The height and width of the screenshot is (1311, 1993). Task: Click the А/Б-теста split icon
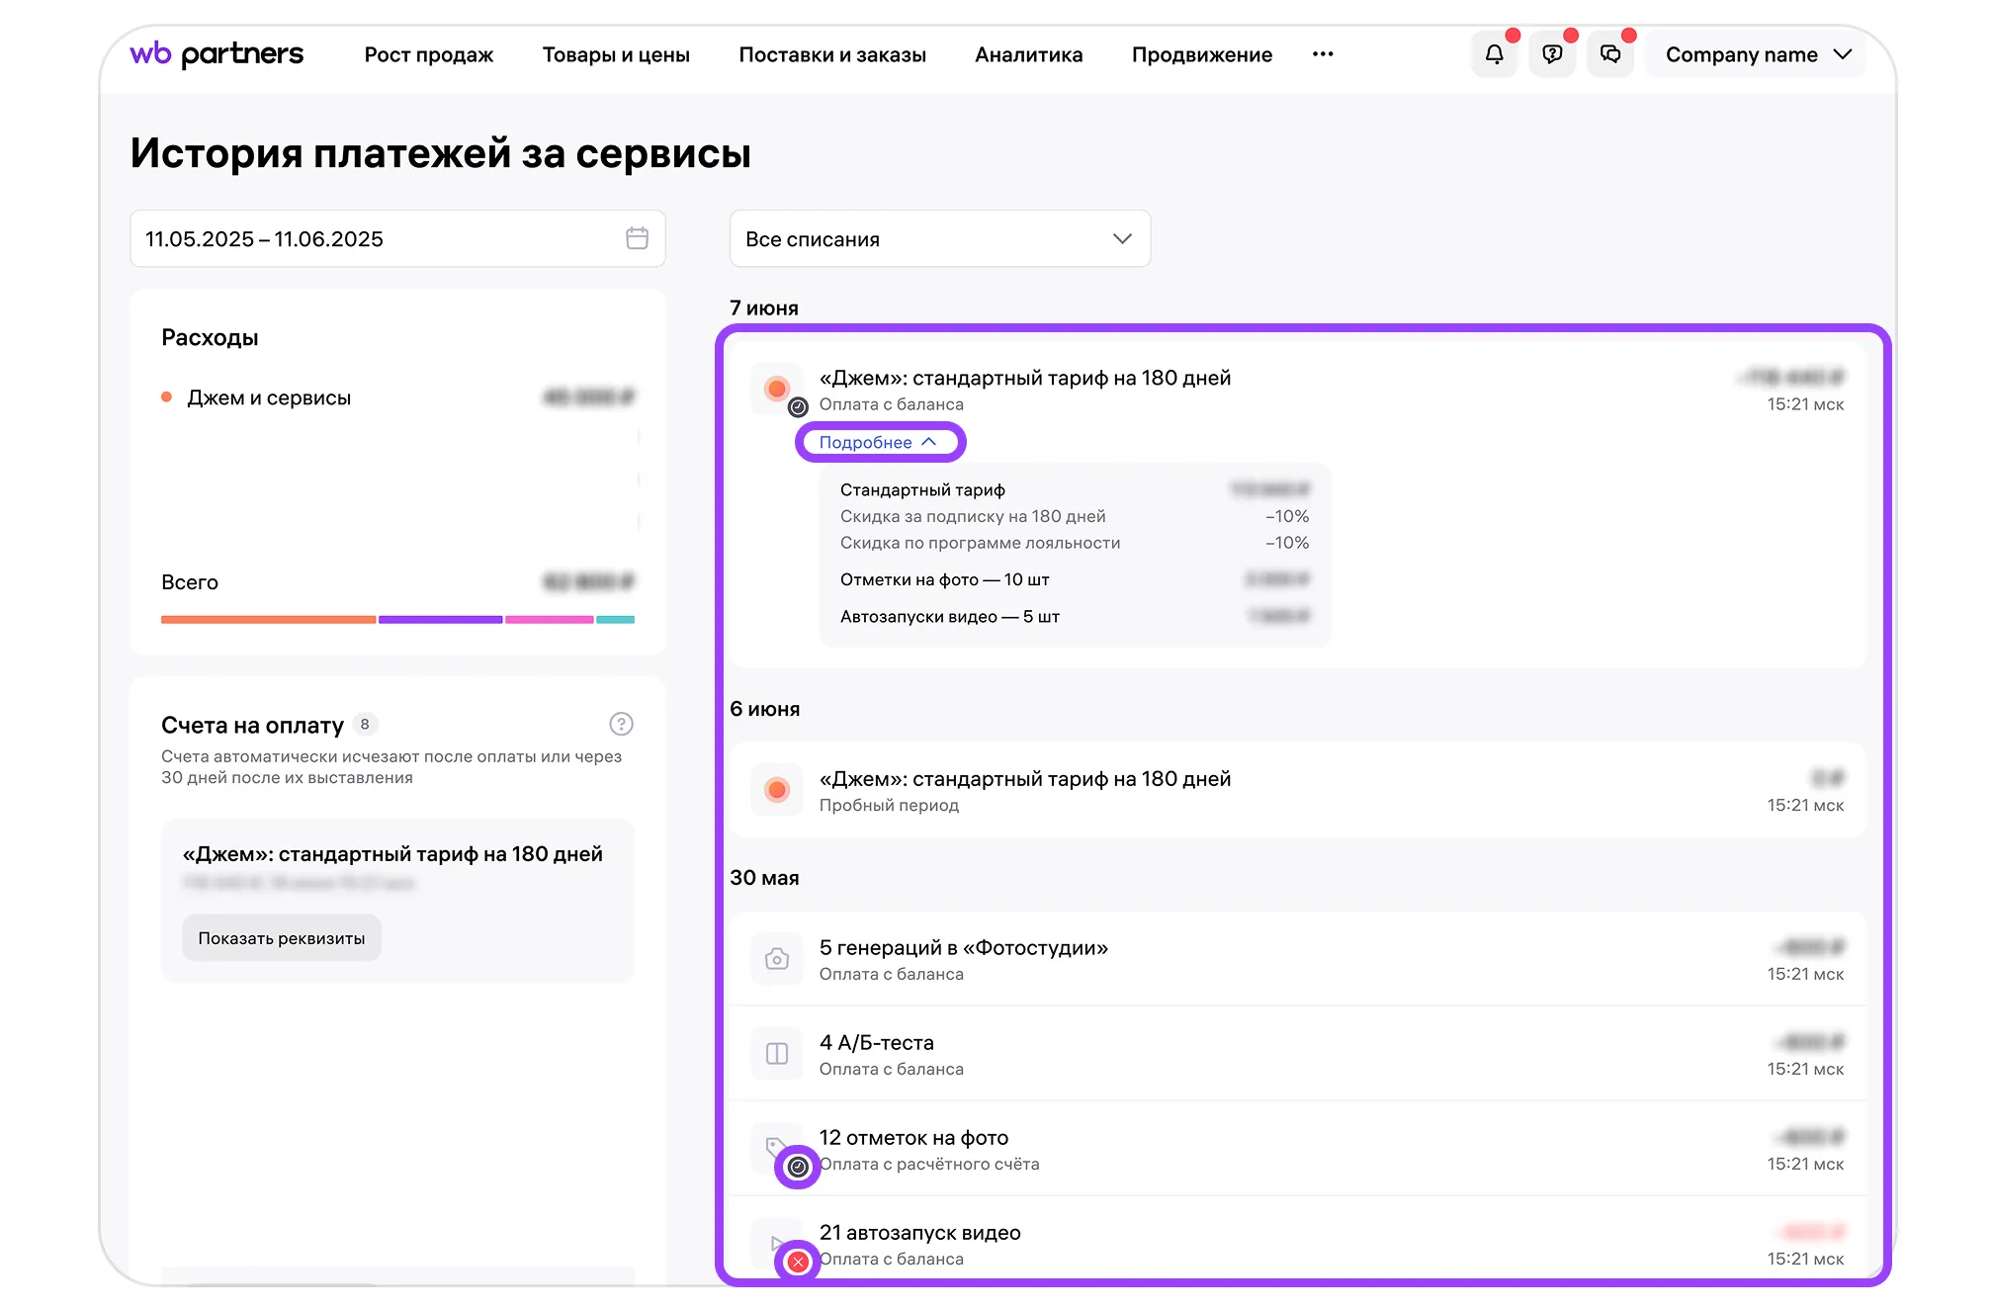777,1054
